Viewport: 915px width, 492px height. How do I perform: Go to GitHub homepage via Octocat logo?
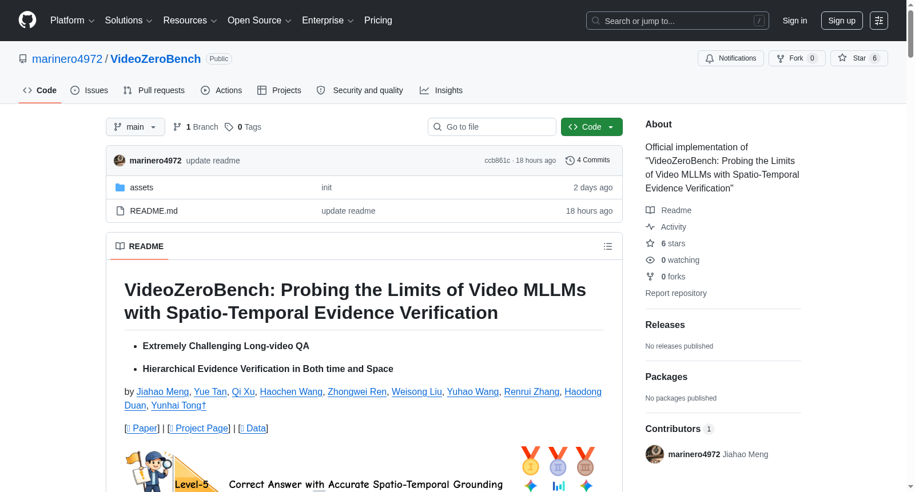click(x=27, y=20)
